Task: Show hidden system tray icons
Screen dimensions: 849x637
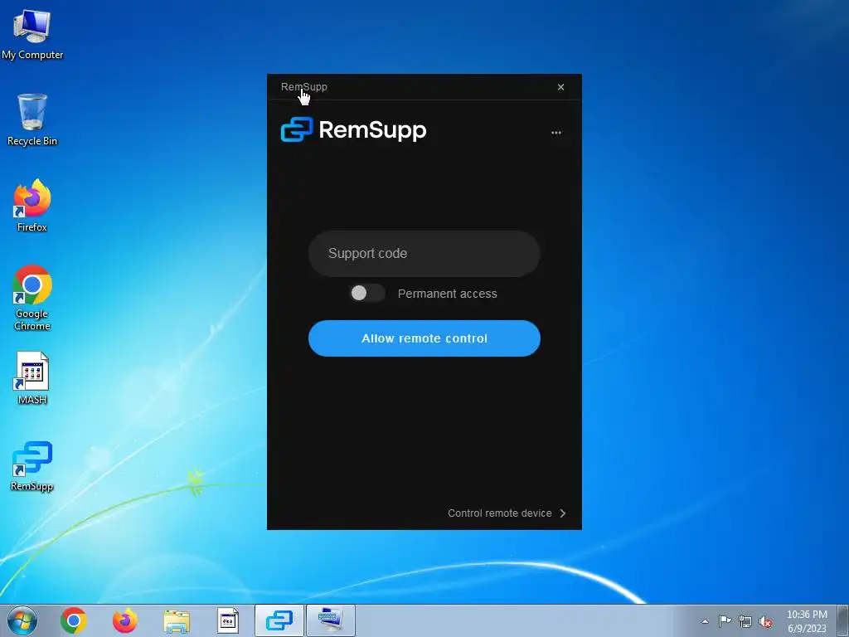Action: pos(705,621)
